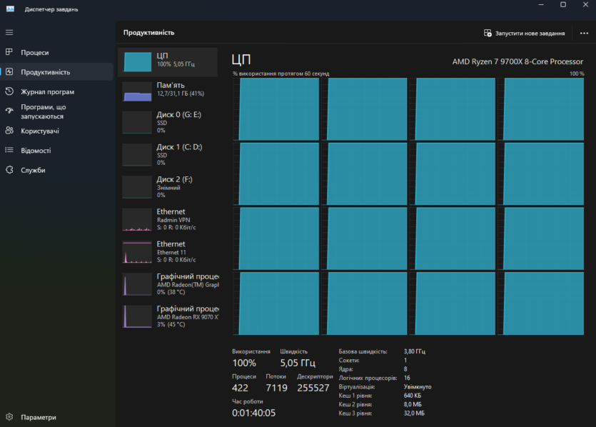The image size is (596, 427).
Task: Click ЦП 100% 5,05 ГГц entry
Action: (168, 62)
